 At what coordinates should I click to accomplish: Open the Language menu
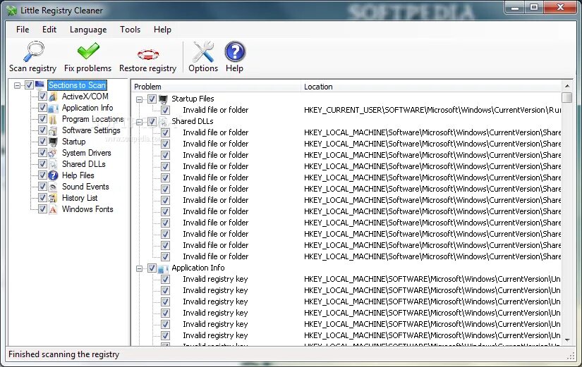point(88,30)
